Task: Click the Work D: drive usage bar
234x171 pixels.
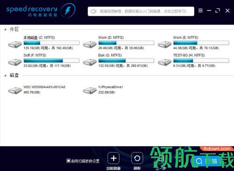Action: [126, 43]
